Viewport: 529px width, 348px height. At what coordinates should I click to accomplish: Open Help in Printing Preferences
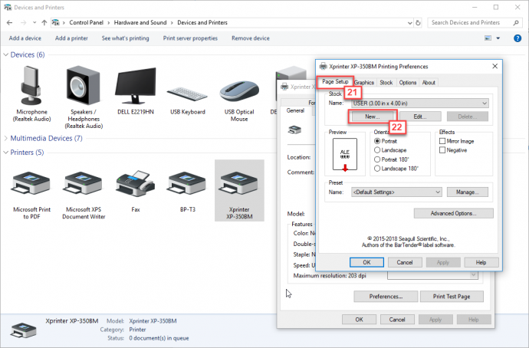pyautogui.click(x=481, y=262)
